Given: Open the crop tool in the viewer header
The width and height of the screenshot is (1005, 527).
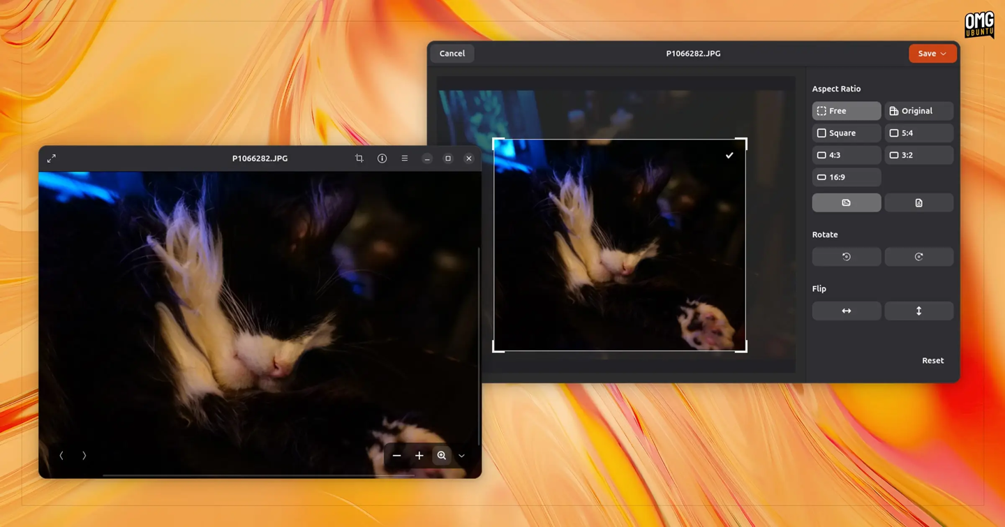Looking at the screenshot, I should (x=359, y=158).
